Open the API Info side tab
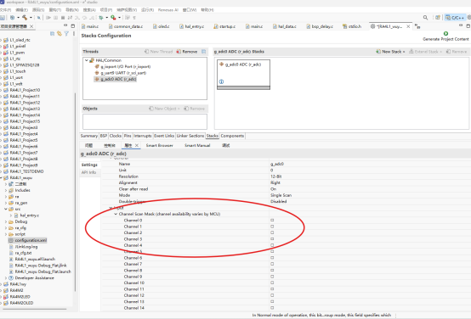471x319 pixels. [89, 172]
